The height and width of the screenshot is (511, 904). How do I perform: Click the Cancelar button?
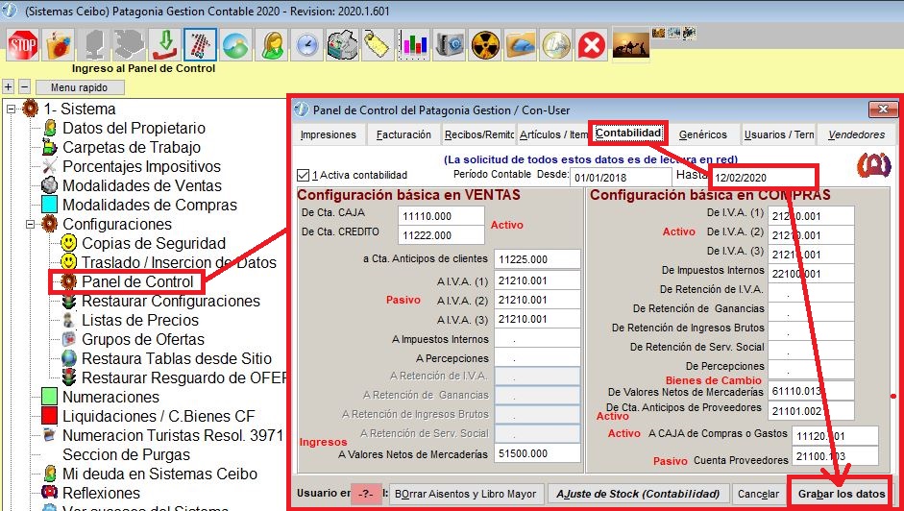758,495
